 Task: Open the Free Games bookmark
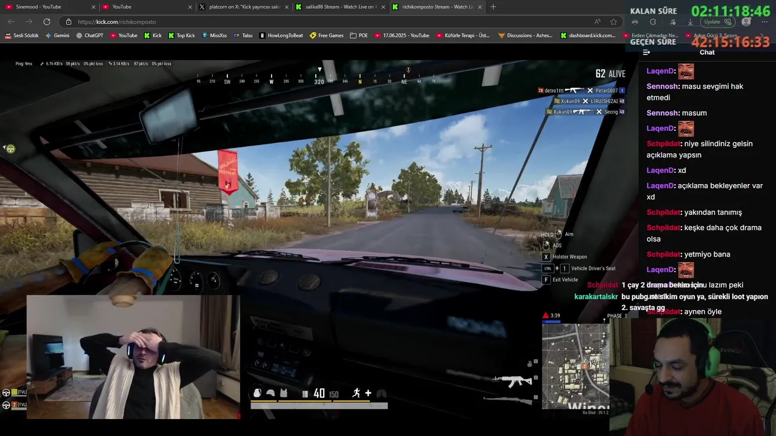327,36
